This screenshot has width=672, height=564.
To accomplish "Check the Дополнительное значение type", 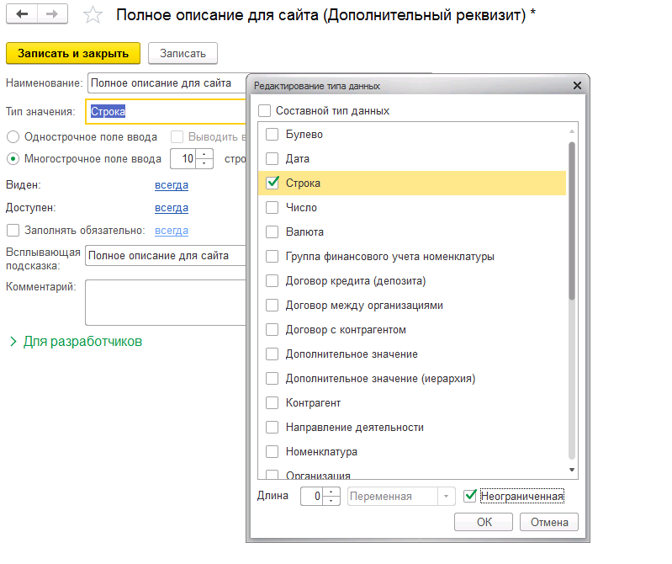I will point(273,354).
